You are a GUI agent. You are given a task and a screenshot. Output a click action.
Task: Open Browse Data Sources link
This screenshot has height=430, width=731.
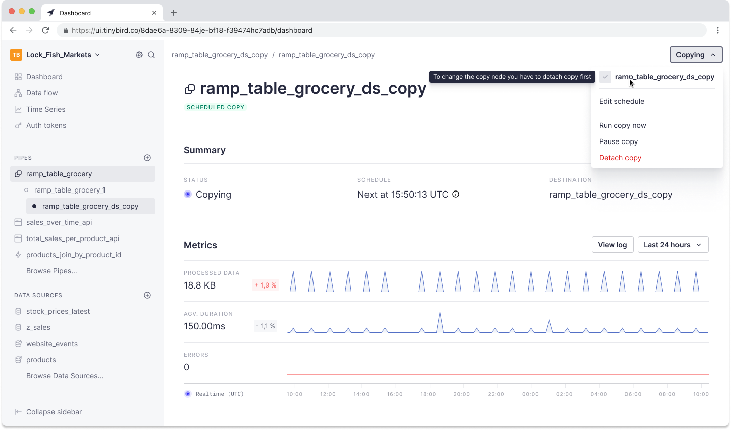click(x=65, y=376)
